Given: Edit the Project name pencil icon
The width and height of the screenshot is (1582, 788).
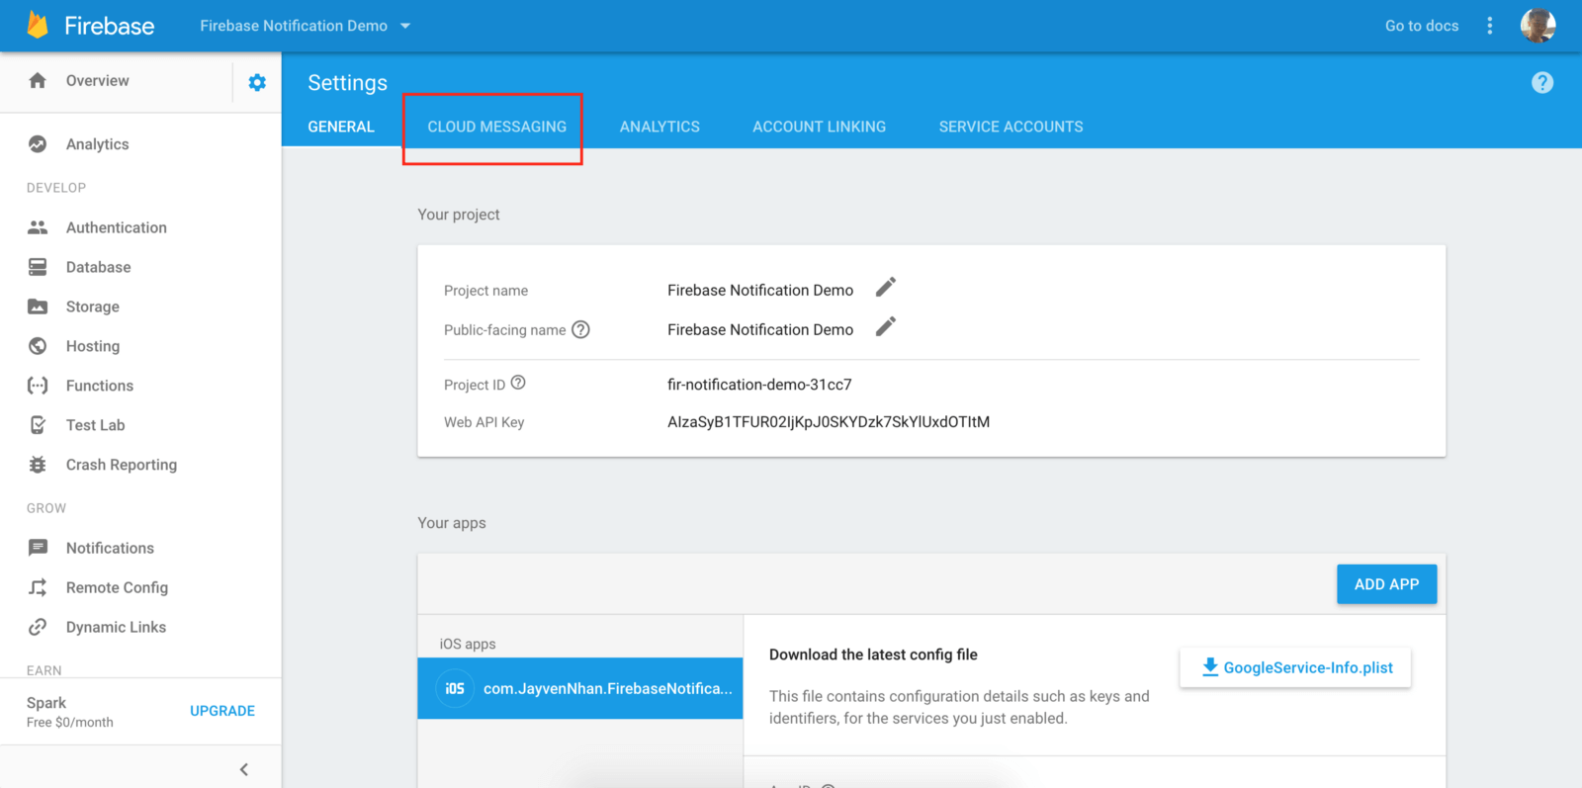Looking at the screenshot, I should 886,287.
